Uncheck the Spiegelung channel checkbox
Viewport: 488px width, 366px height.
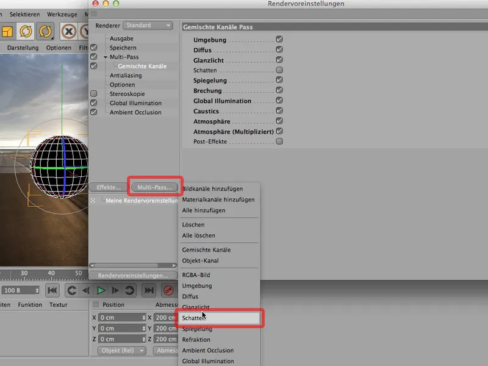point(279,80)
